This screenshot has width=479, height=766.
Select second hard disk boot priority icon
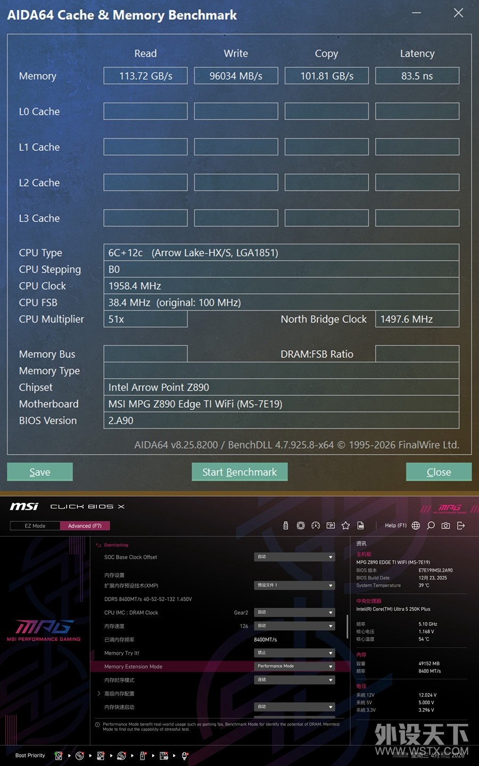click(101, 755)
